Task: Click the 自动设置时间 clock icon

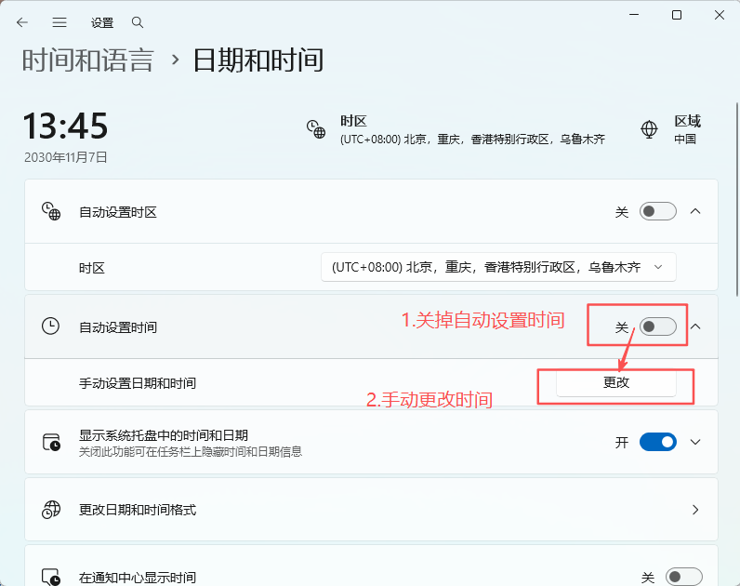Action: (51, 326)
